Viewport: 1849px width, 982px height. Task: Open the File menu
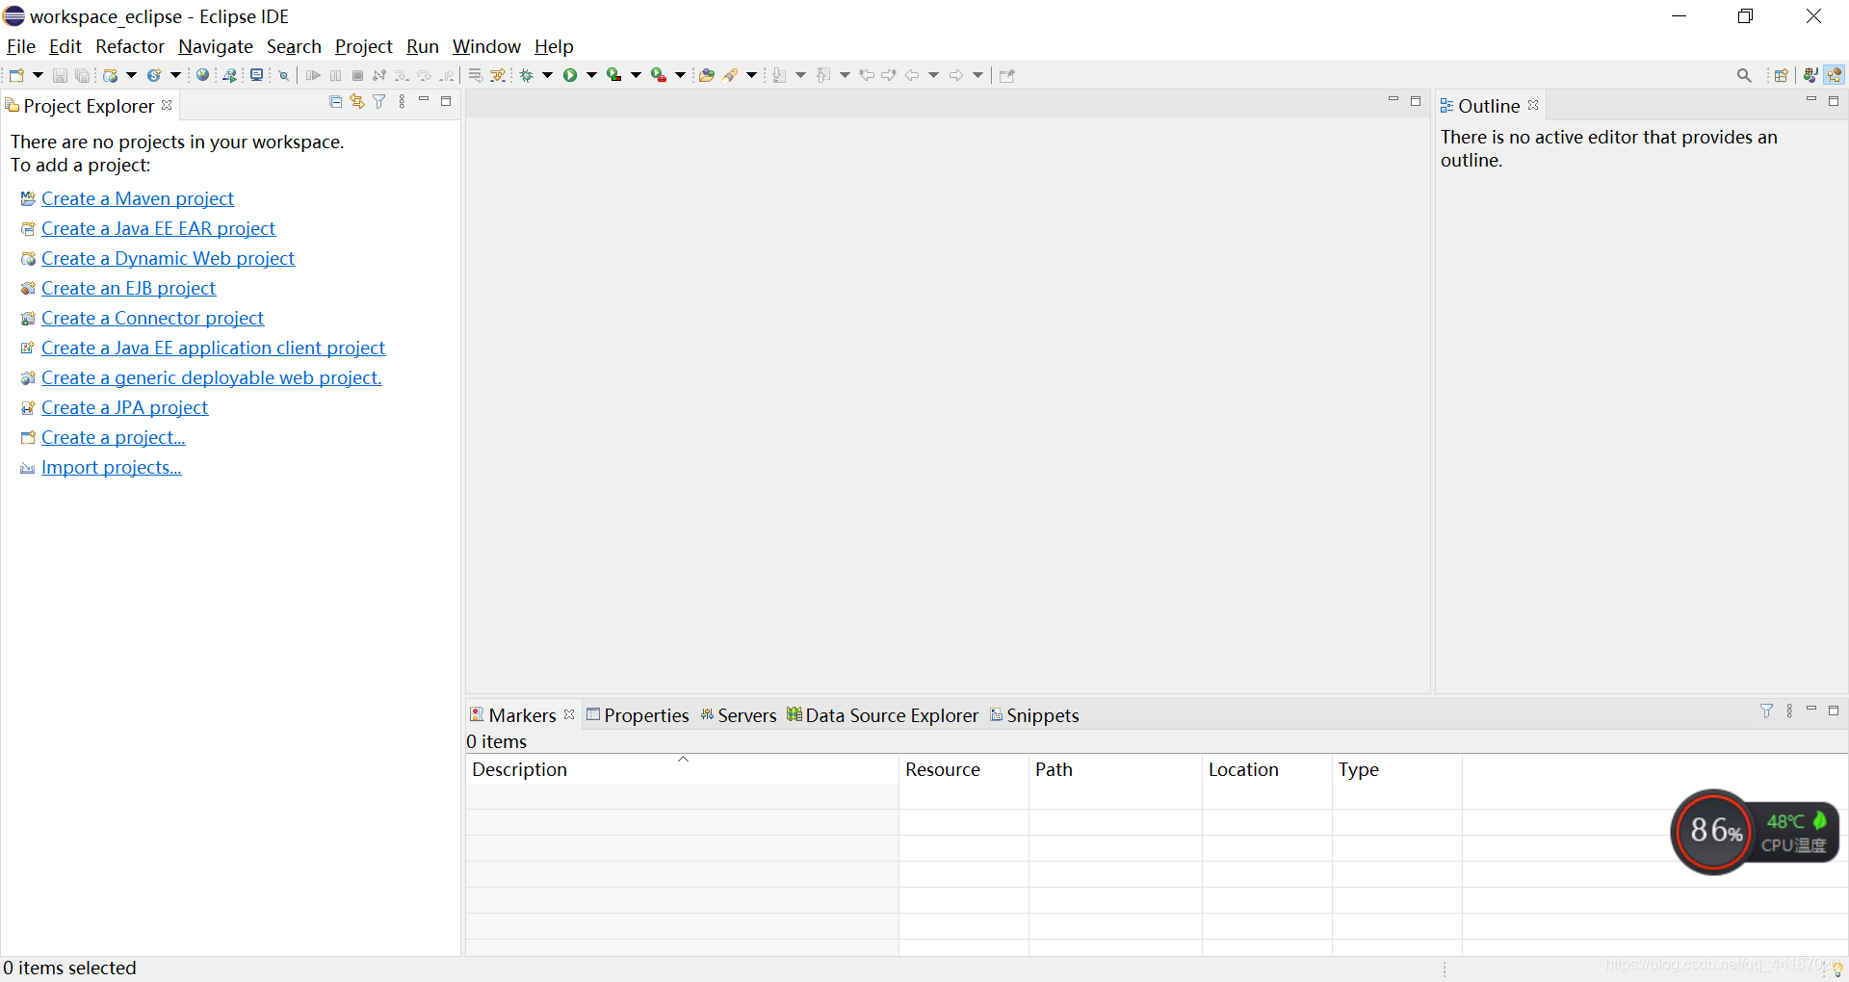pos(21,46)
